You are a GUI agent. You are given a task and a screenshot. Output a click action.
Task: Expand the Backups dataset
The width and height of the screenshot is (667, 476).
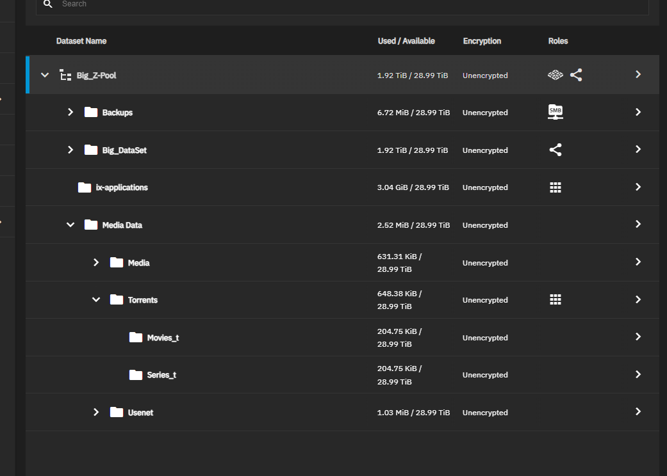point(70,112)
